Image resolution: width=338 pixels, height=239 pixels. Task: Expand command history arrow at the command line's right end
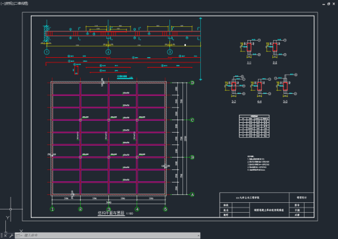click(x=198, y=236)
